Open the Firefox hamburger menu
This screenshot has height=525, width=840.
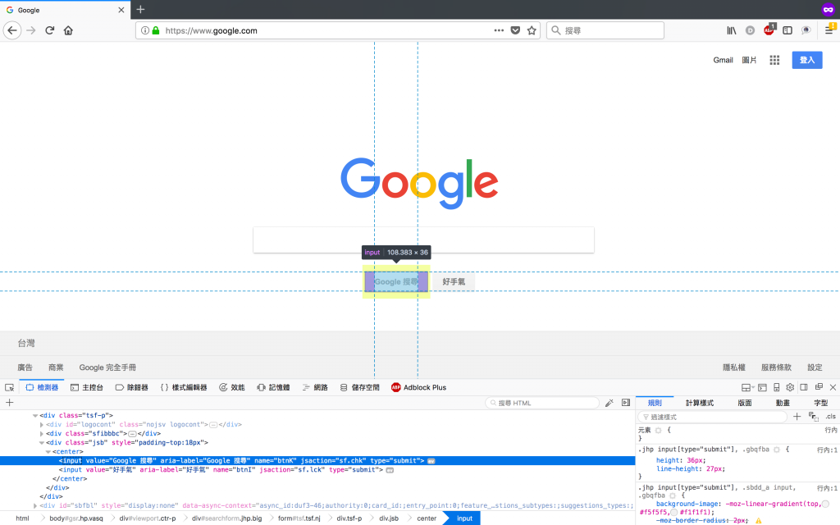click(x=829, y=30)
